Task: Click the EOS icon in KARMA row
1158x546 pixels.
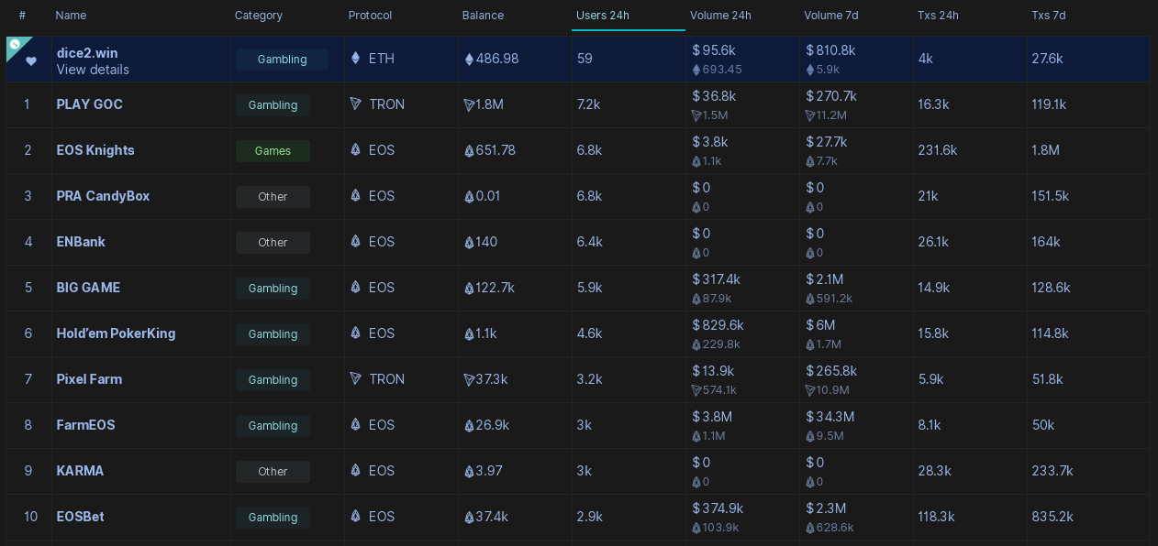Action: (x=356, y=470)
